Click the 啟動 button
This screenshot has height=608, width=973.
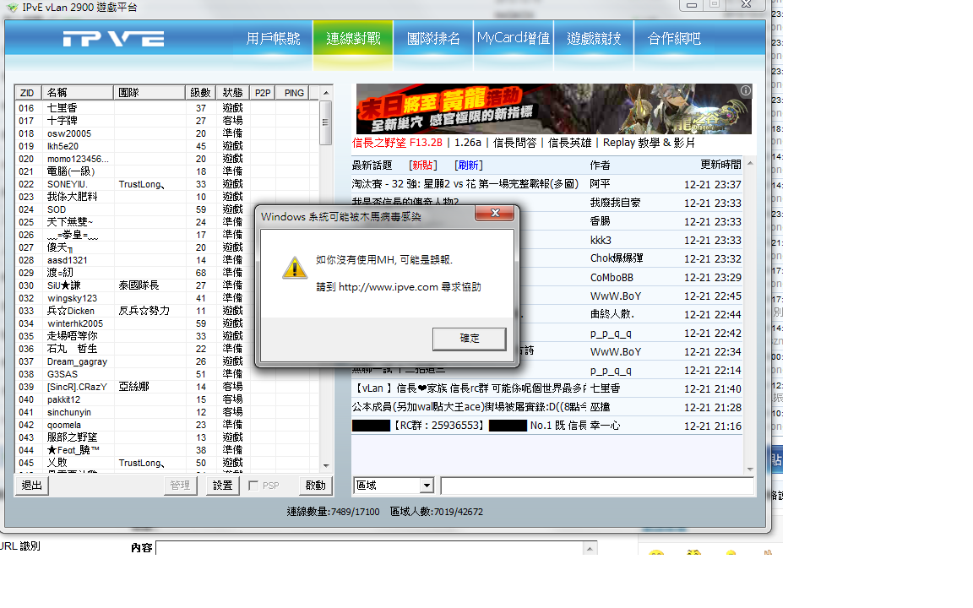click(315, 486)
